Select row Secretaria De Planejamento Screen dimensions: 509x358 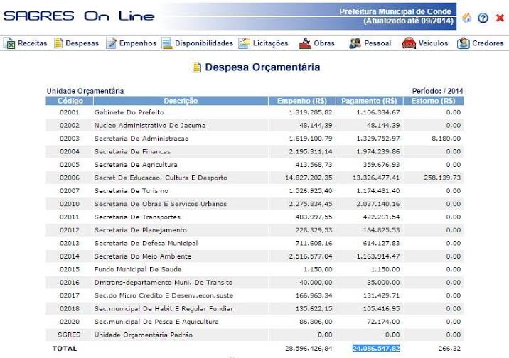tap(254, 230)
